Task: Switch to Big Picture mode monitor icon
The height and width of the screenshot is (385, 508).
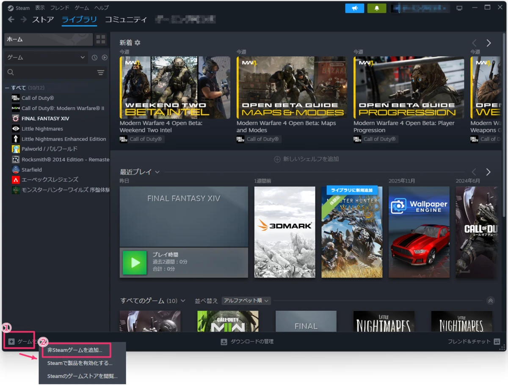Action: [460, 8]
